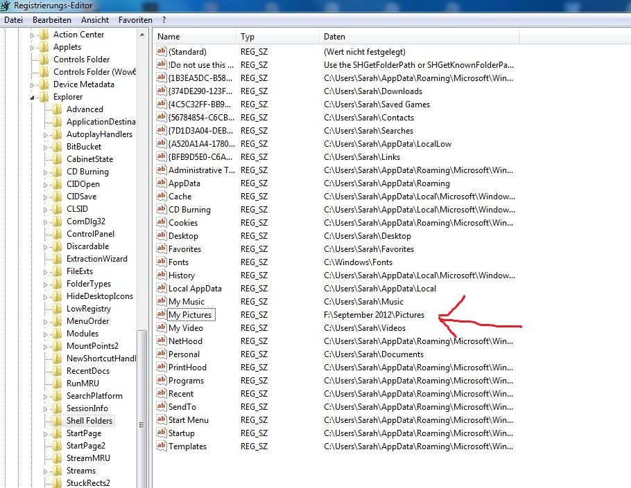631x488 pixels.
Task: Click the ab icon next to Desktop entry
Action: pos(162,236)
